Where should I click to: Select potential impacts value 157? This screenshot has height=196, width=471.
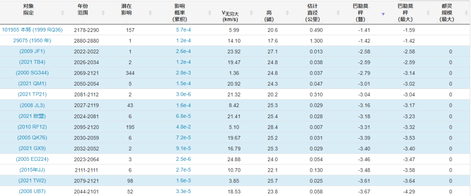click(x=130, y=30)
